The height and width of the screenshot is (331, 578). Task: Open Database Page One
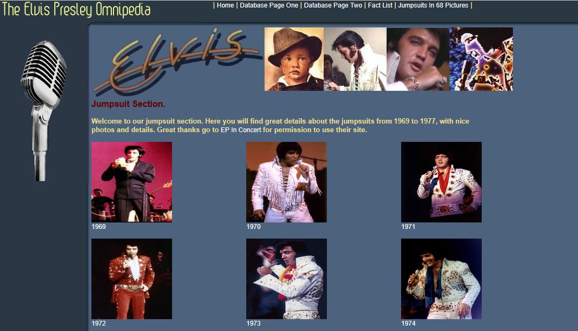269,5
